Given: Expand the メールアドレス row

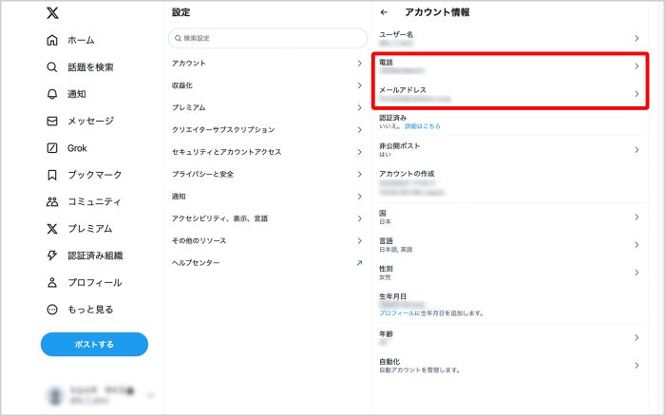Looking at the screenshot, I should click(508, 94).
